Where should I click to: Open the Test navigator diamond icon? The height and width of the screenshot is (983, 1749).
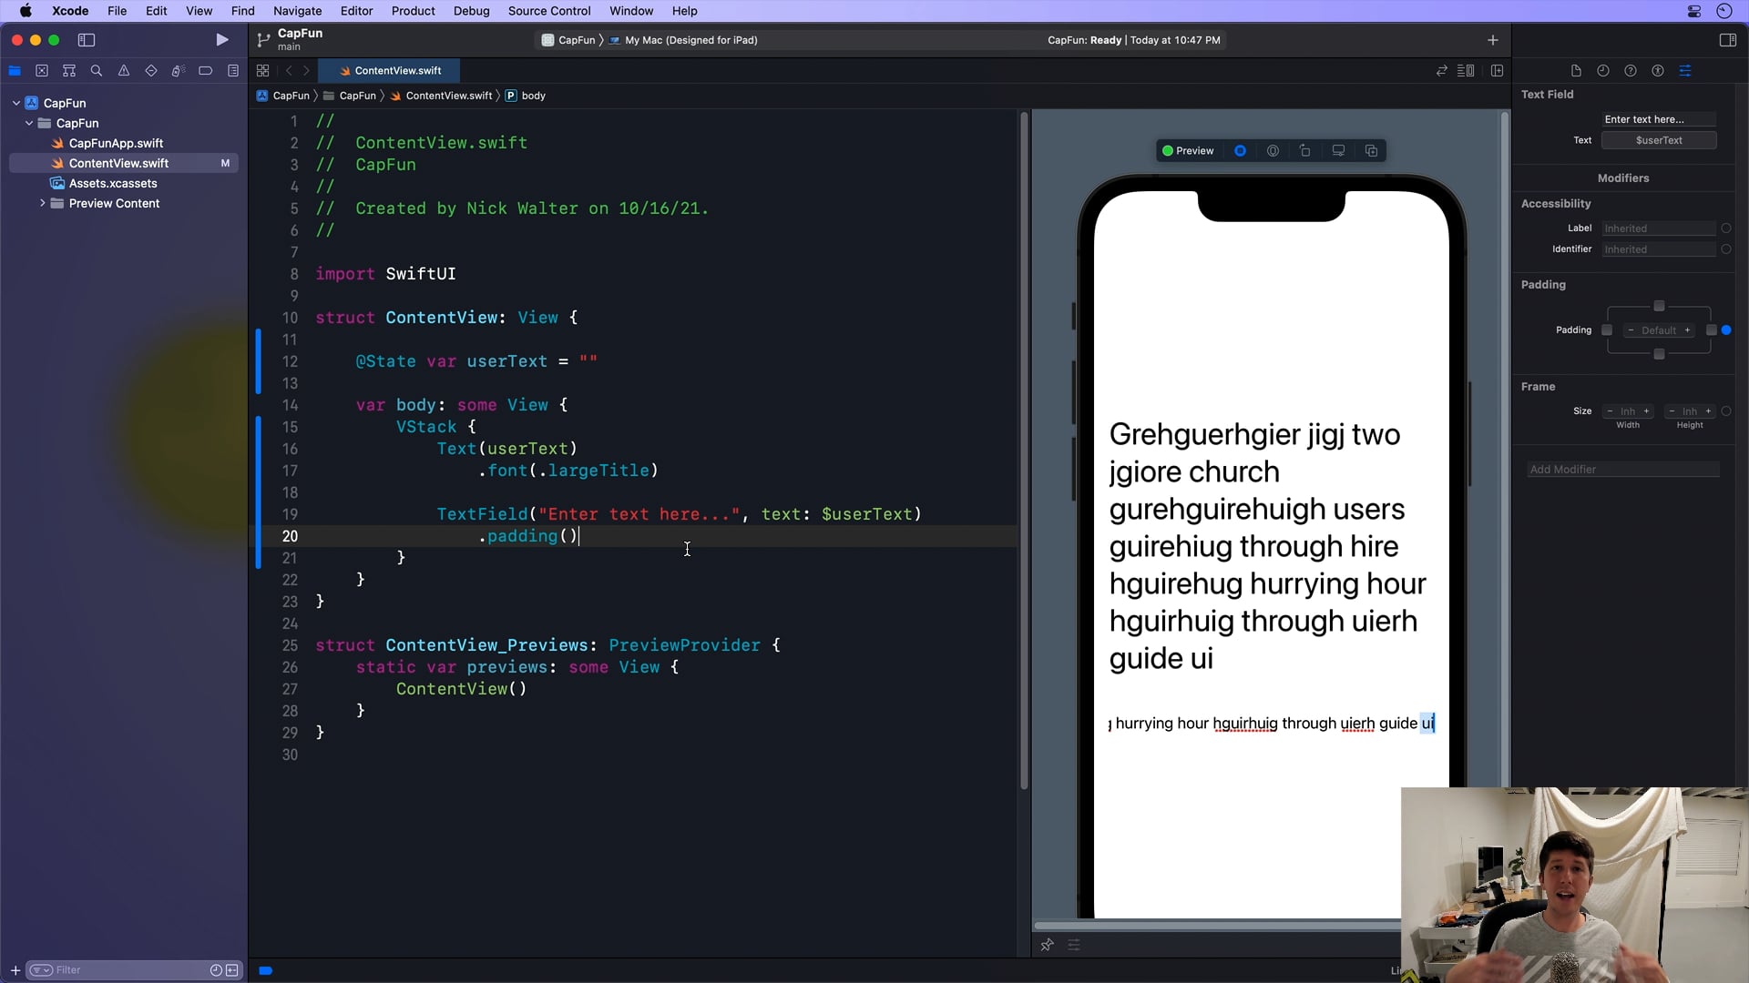point(151,71)
